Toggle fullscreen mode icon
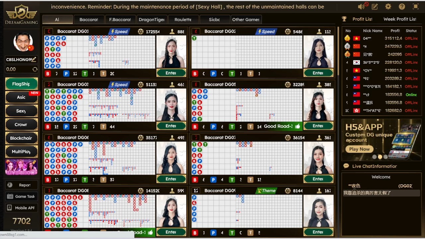 point(415,7)
